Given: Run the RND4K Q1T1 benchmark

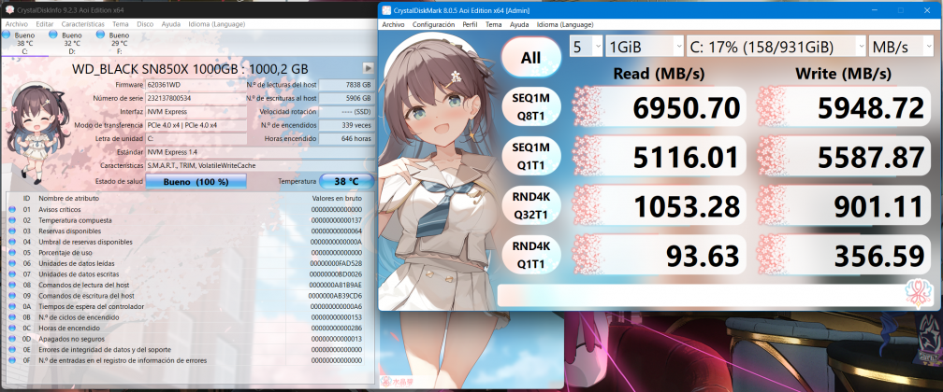Looking at the screenshot, I should 531,255.
